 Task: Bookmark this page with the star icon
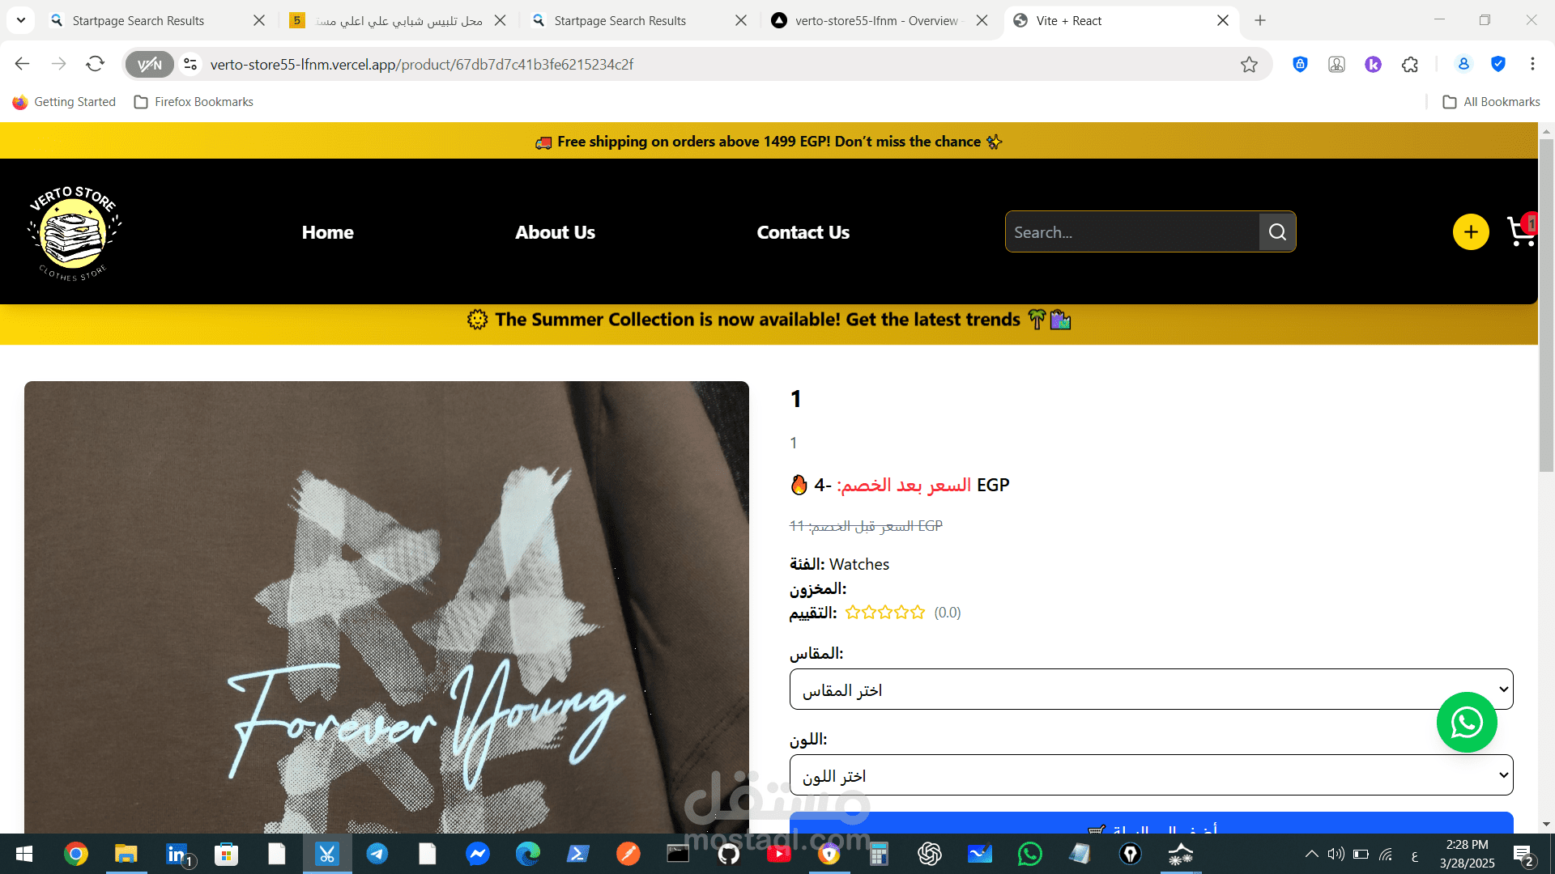point(1249,65)
